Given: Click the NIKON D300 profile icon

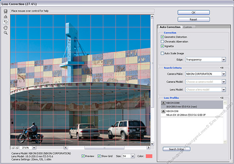Looking at the screenshot, I should 163,103.
